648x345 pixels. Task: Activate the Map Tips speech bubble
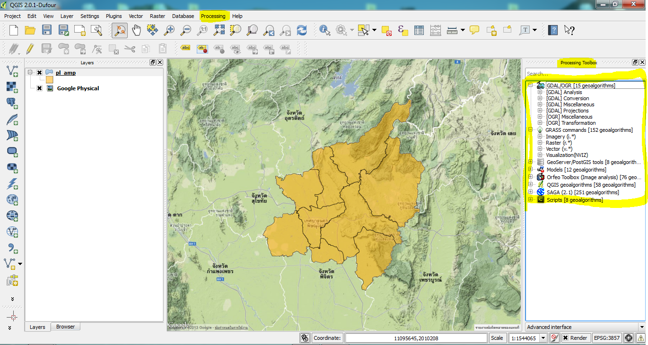tap(474, 30)
